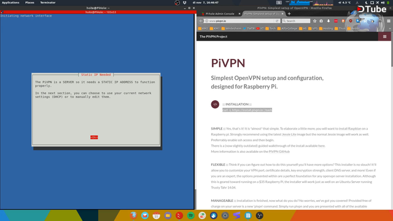
Task: Open the PiVPN GitHub link
Action: (x=279, y=152)
